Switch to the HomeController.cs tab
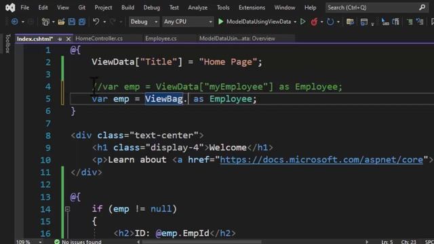The width and height of the screenshot is (434, 244). click(x=99, y=39)
